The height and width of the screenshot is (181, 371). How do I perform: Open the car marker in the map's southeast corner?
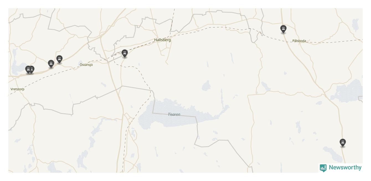(343, 143)
